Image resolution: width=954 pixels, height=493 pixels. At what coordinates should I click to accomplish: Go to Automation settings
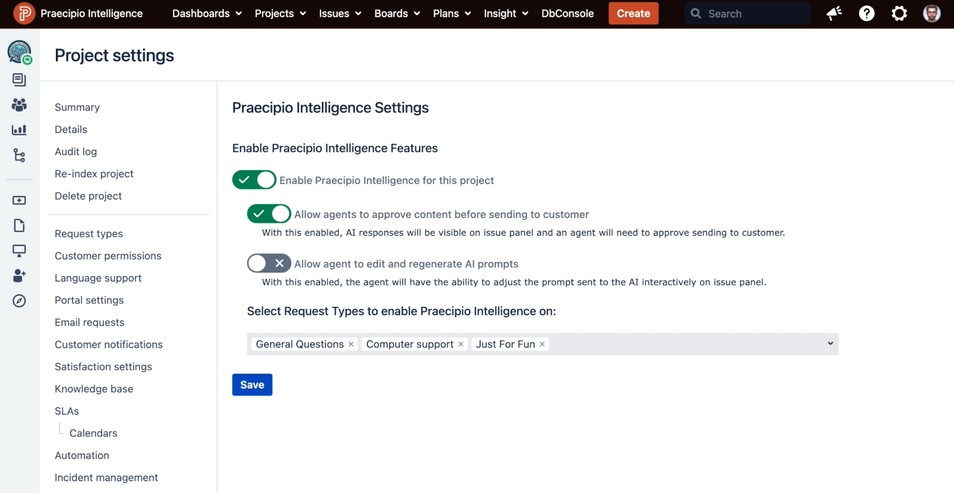click(x=82, y=456)
